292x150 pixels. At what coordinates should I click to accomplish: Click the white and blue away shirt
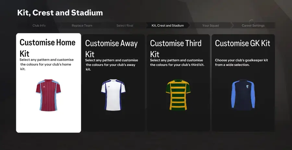113,95
